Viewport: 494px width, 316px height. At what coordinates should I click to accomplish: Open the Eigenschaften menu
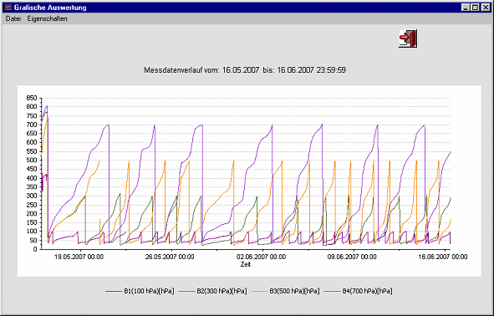(47, 18)
